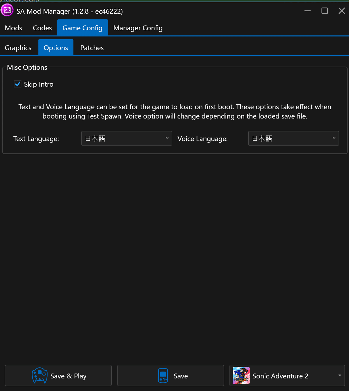Open the Manager Config tab
349x391 pixels.
pyautogui.click(x=138, y=28)
